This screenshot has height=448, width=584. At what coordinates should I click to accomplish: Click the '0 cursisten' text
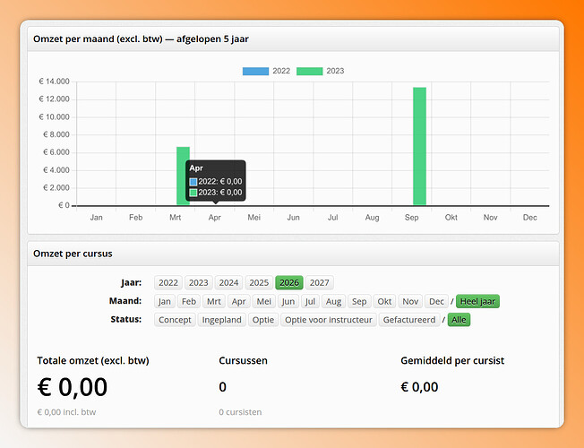(240, 412)
